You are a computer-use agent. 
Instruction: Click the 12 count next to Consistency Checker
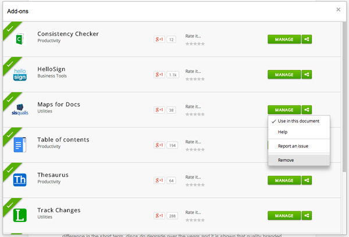click(x=171, y=40)
